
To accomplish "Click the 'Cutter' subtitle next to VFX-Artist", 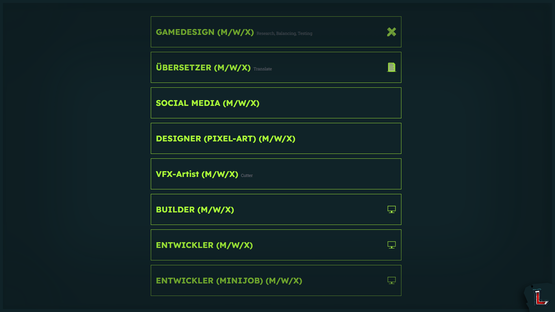I will 247,176.
